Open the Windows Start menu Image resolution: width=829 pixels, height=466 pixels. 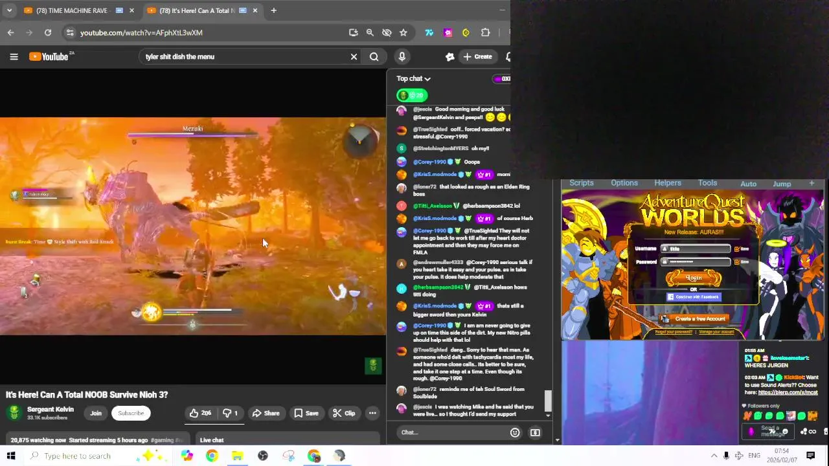[x=11, y=456]
